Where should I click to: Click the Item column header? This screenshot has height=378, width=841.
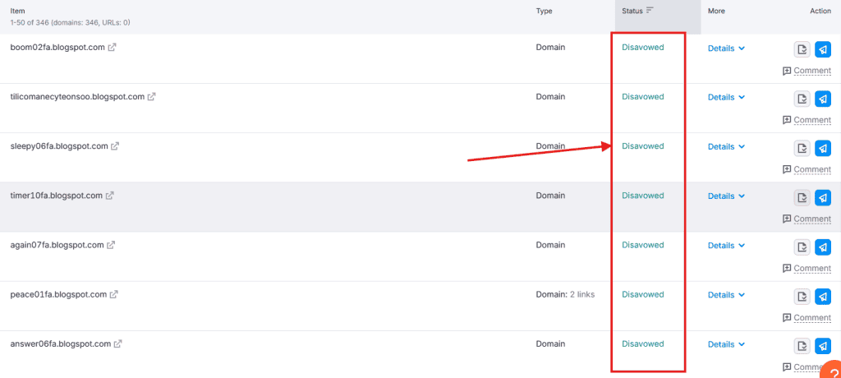19,12
